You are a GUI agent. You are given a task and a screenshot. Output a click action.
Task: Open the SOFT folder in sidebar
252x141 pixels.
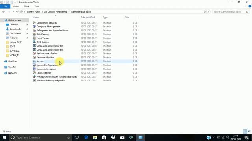tap(12, 47)
